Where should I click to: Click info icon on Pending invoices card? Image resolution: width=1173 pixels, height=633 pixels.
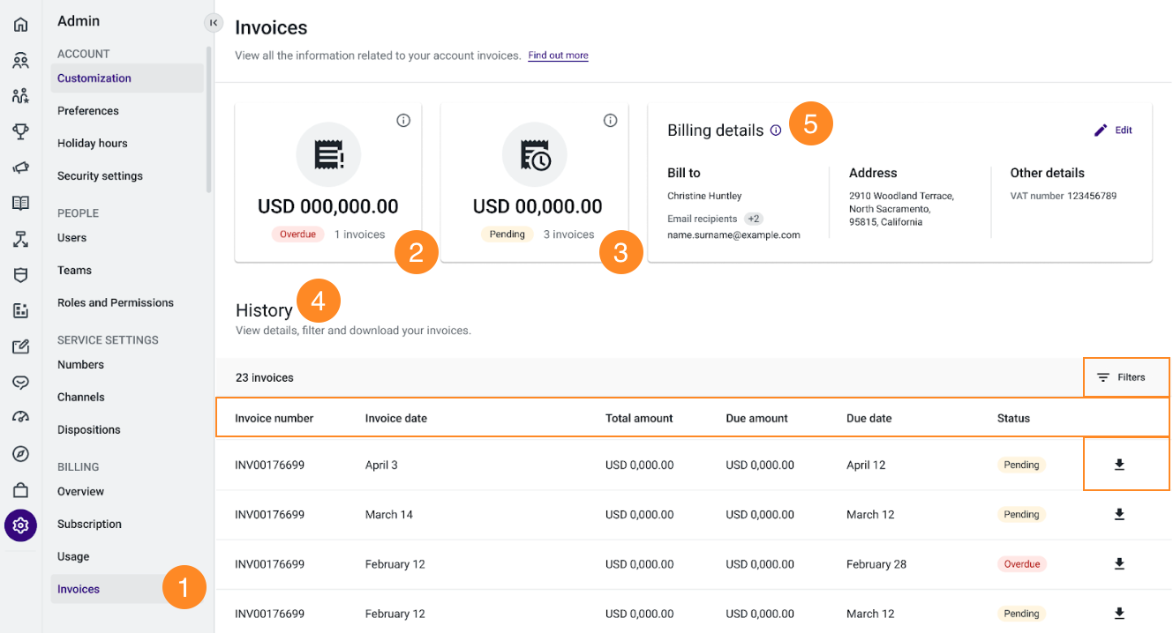[610, 121]
